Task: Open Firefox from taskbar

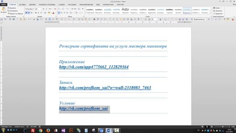Action: pos(48,130)
